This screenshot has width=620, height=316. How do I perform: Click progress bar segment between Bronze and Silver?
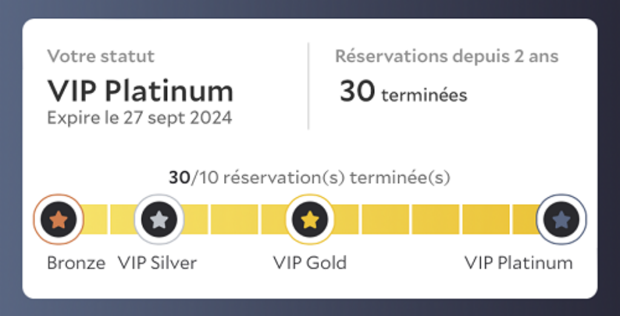pos(94,219)
